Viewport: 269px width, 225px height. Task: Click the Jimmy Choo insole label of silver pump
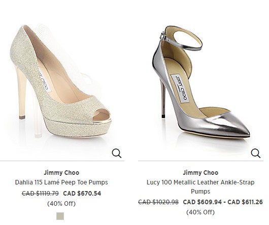(180, 88)
